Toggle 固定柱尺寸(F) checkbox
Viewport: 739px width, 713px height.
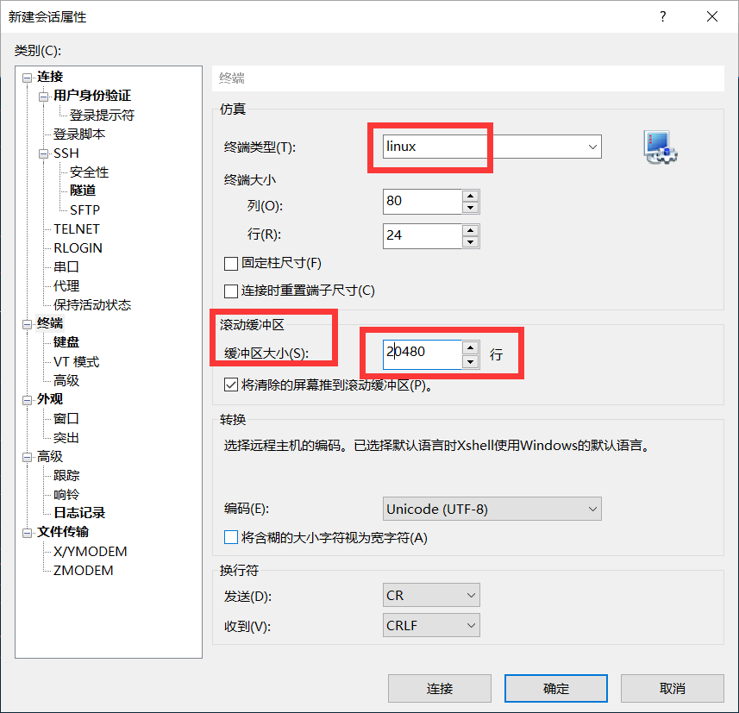click(231, 264)
